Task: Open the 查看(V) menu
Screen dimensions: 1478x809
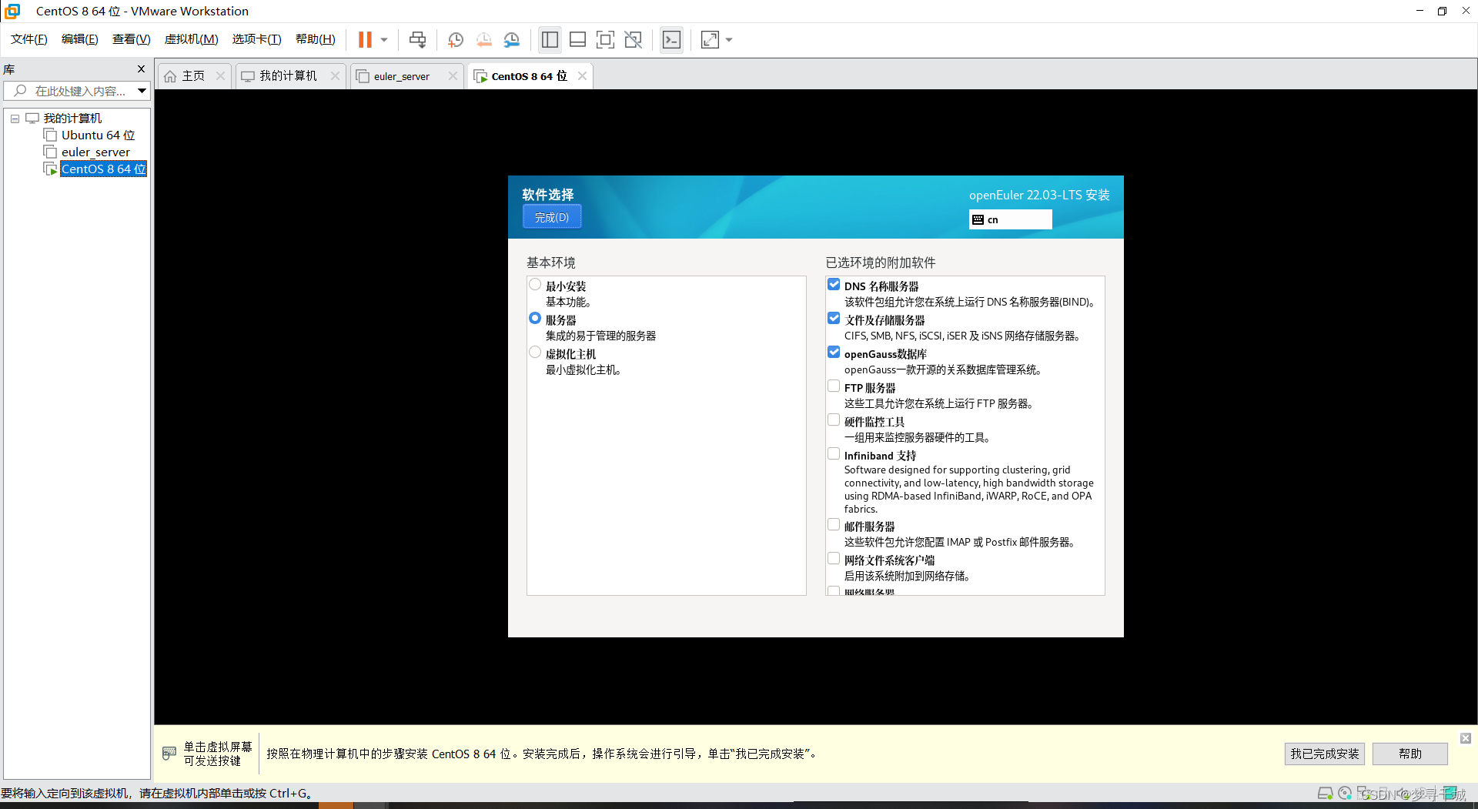Action: (131, 39)
